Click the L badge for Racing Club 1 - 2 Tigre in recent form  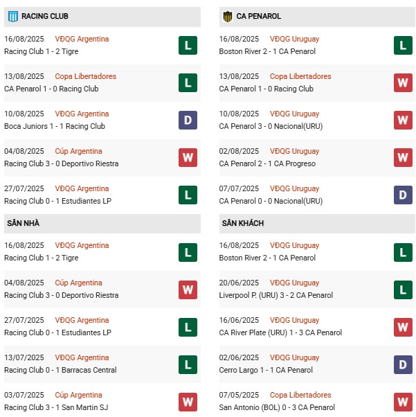tap(188, 46)
